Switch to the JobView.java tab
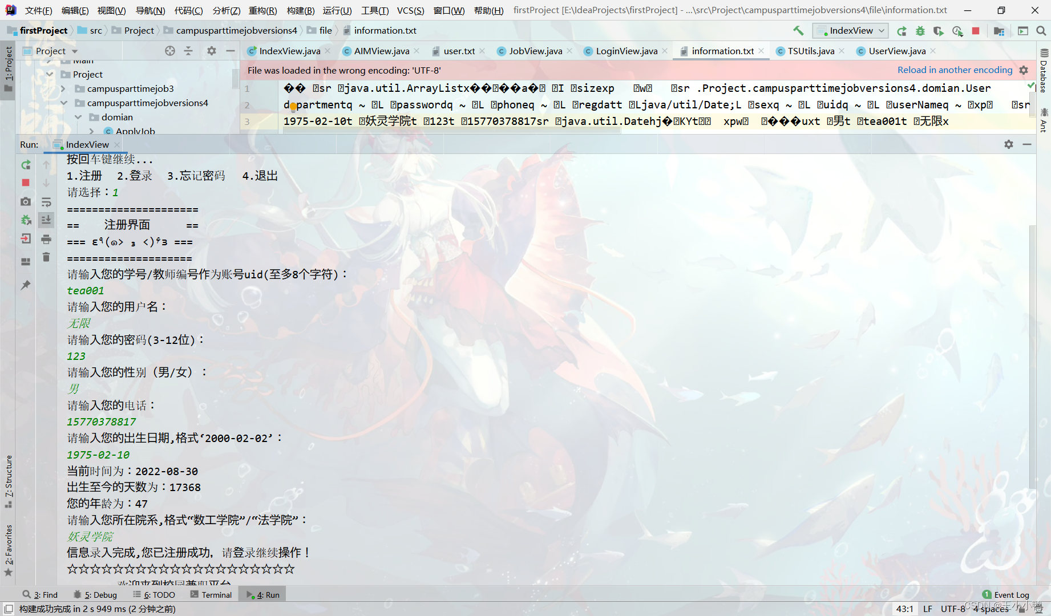Image resolution: width=1051 pixels, height=616 pixels. (535, 51)
